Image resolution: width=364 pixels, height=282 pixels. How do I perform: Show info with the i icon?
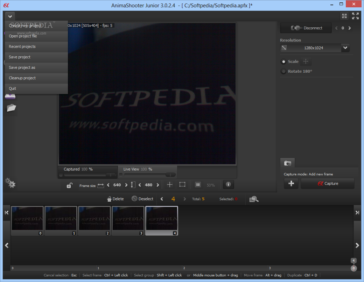tap(229, 185)
